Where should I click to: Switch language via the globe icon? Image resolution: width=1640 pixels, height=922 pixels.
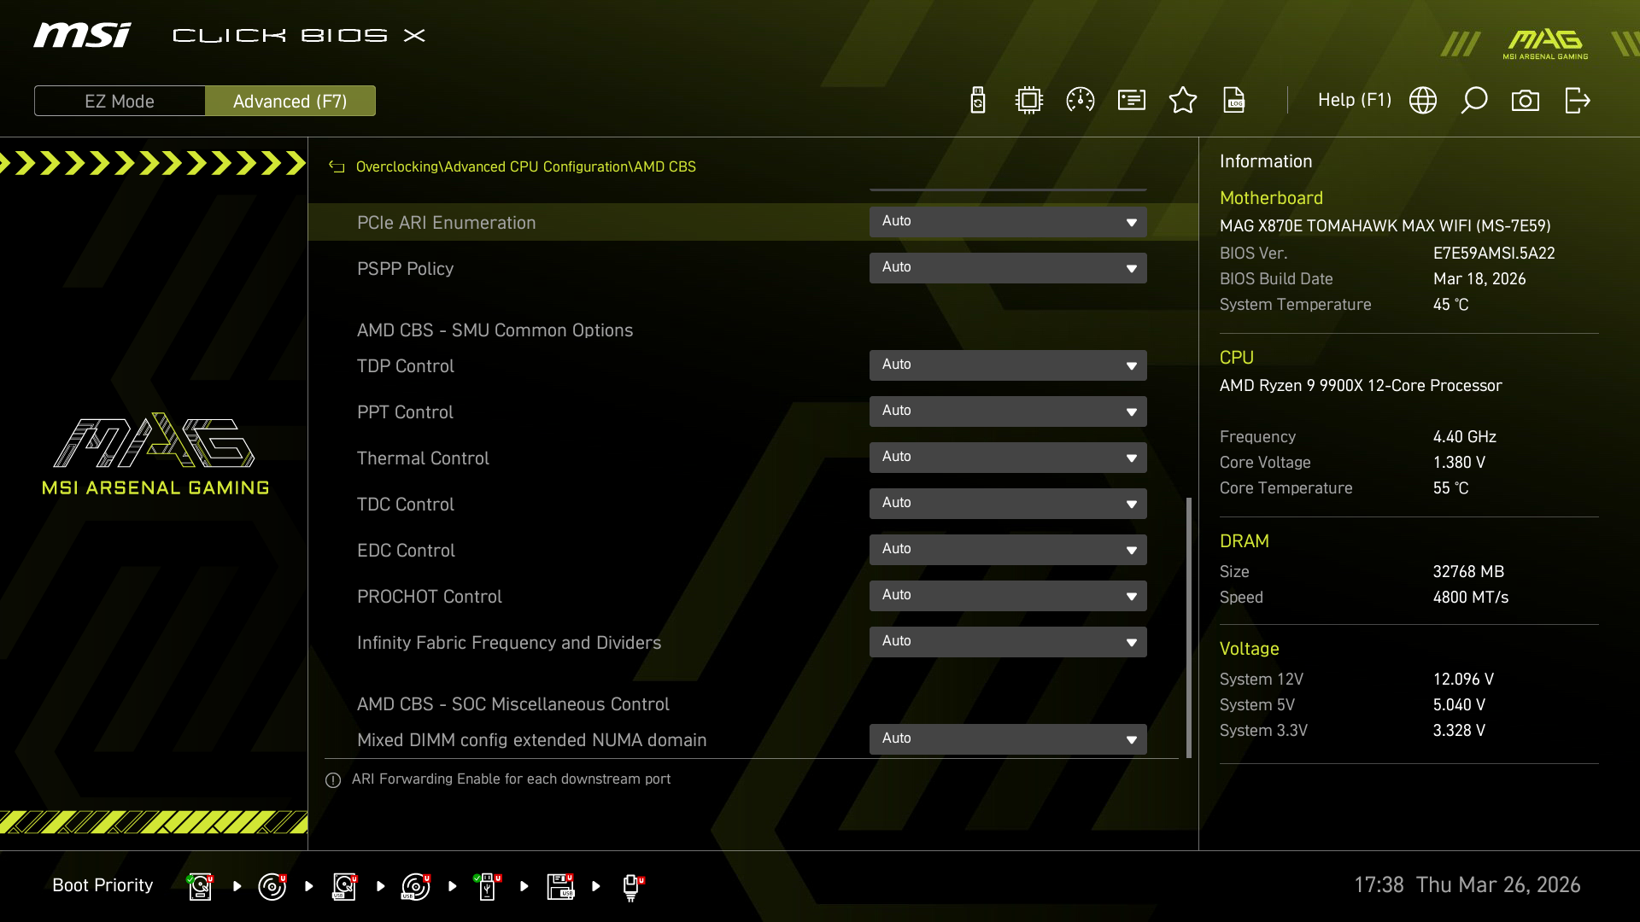point(1423,100)
